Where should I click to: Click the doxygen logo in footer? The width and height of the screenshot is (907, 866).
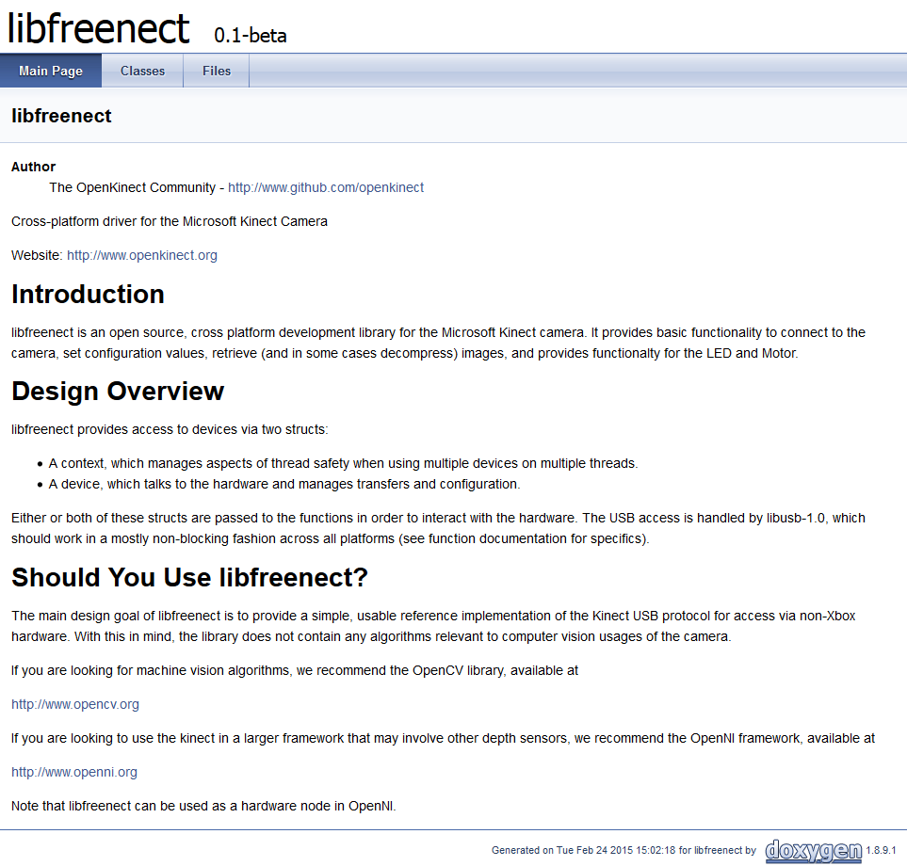[813, 851]
